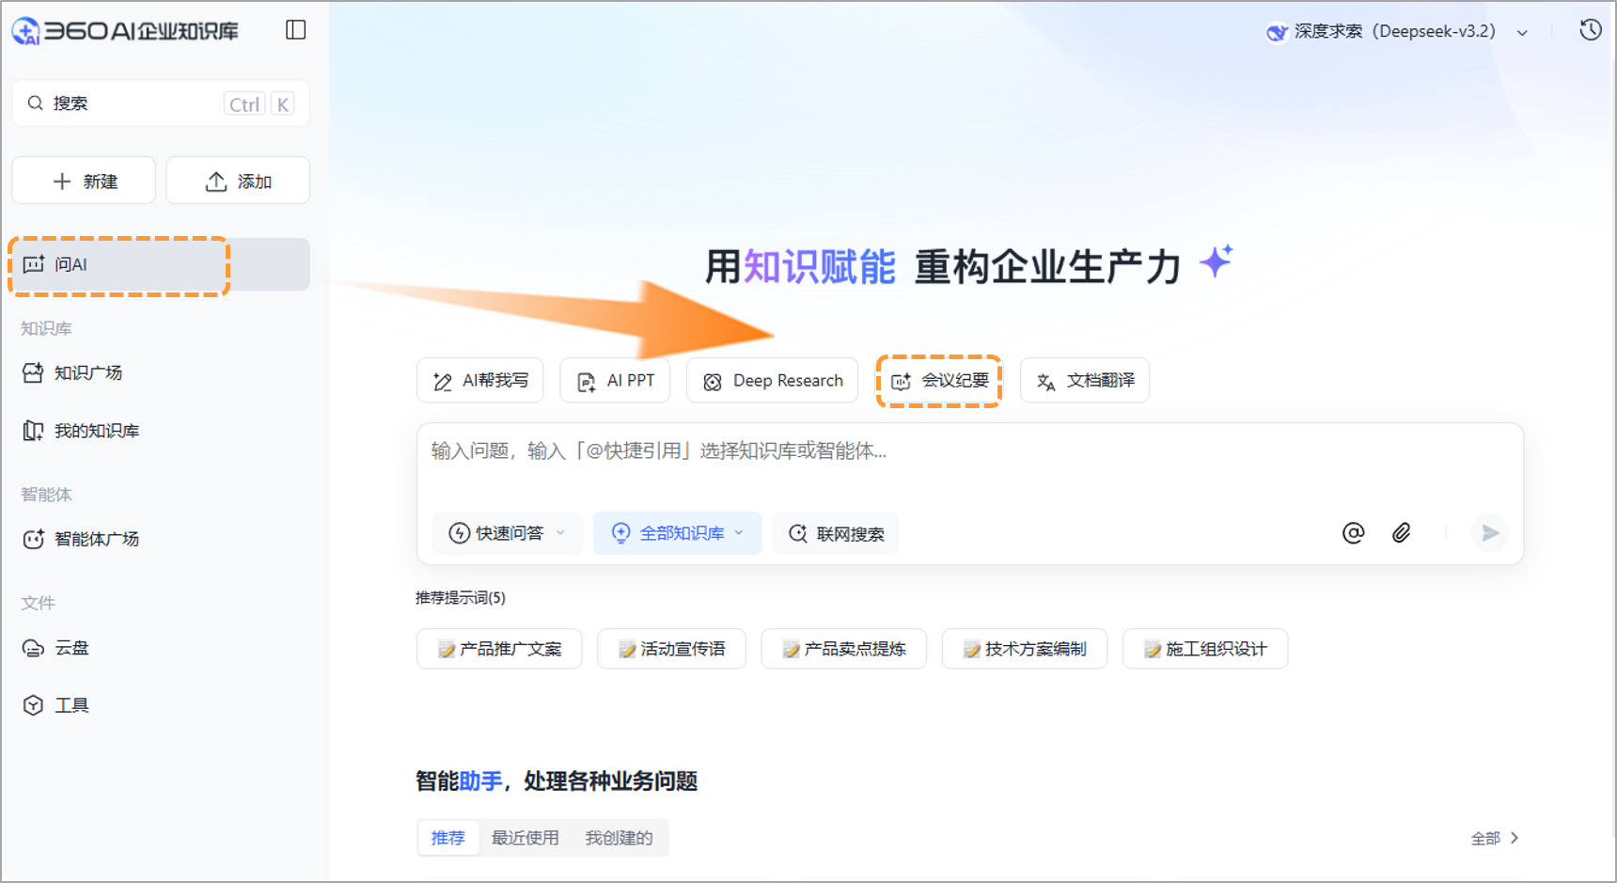The height and width of the screenshot is (883, 1617).
Task: Open the chat history panel
Action: (x=1590, y=29)
